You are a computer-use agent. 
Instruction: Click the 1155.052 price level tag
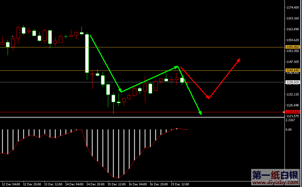tap(292, 47)
